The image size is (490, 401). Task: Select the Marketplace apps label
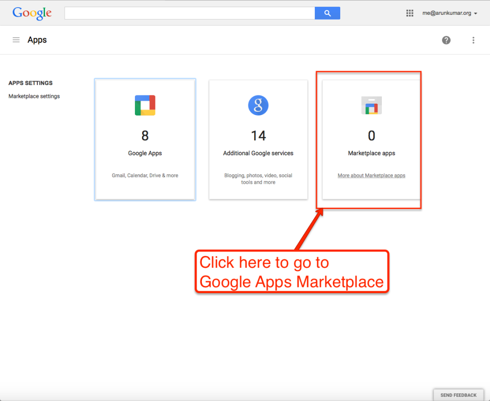(x=371, y=153)
